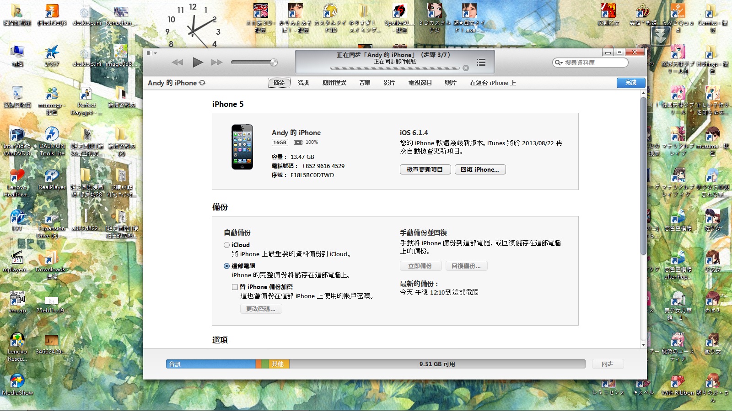Open the 電腦 desktop icon
The height and width of the screenshot is (411, 732).
click(x=17, y=56)
